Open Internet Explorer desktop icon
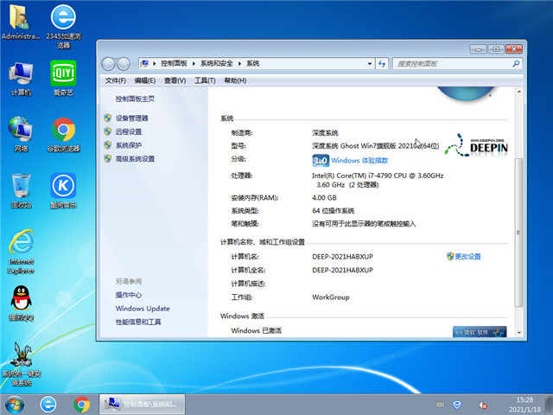This screenshot has height=415, width=553. (21, 252)
